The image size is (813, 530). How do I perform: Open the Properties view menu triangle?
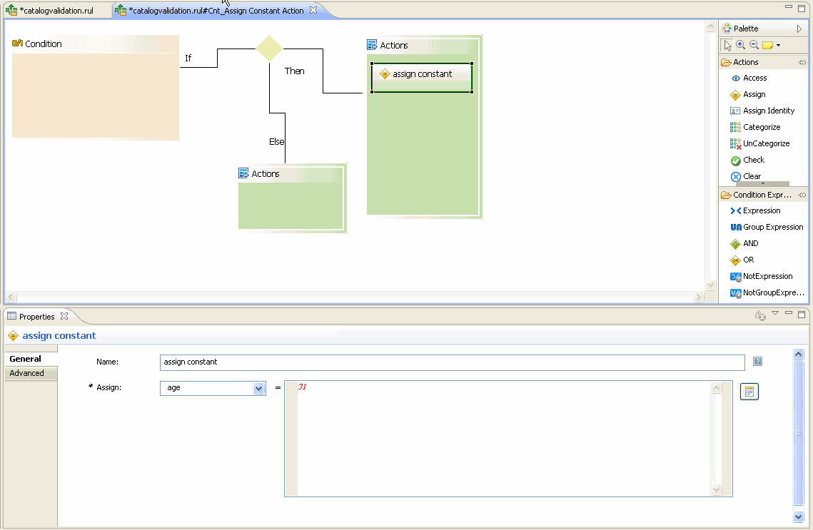[x=775, y=313]
